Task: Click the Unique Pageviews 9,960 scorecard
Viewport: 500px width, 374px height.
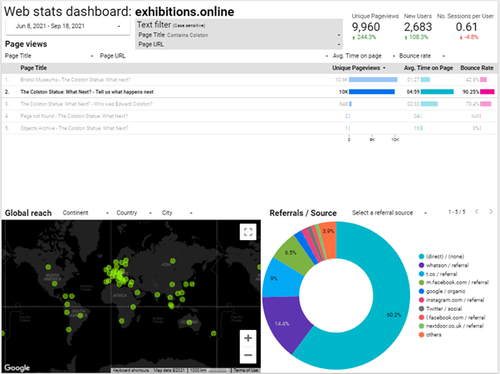Action: (x=375, y=27)
